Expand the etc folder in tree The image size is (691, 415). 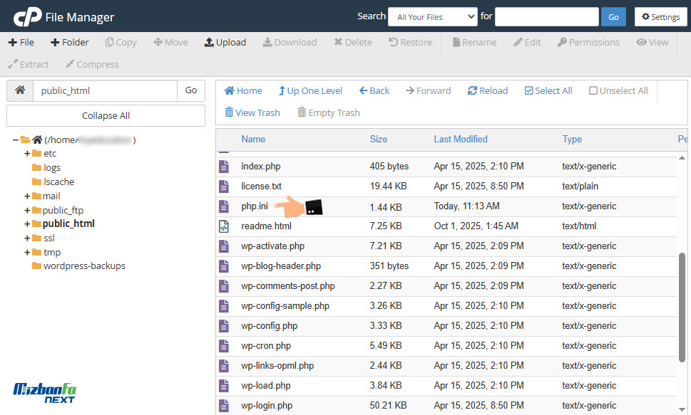(x=28, y=154)
